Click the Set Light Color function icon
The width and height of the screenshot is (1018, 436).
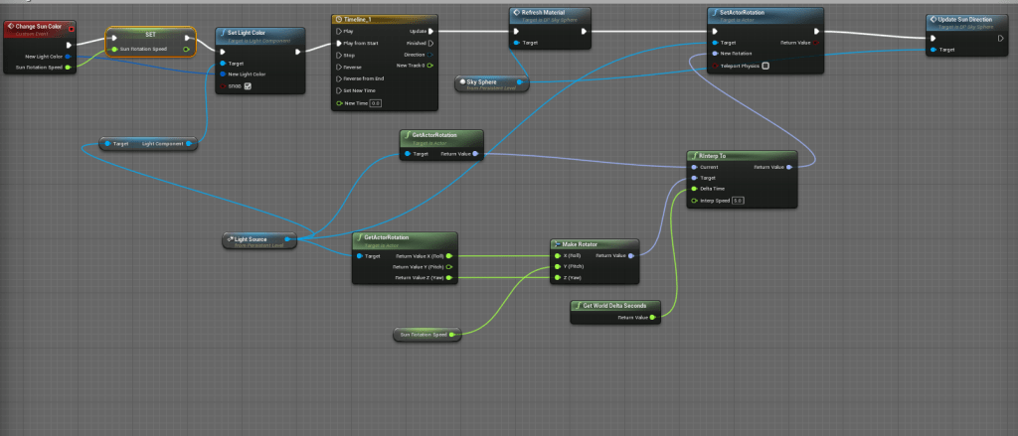[222, 33]
